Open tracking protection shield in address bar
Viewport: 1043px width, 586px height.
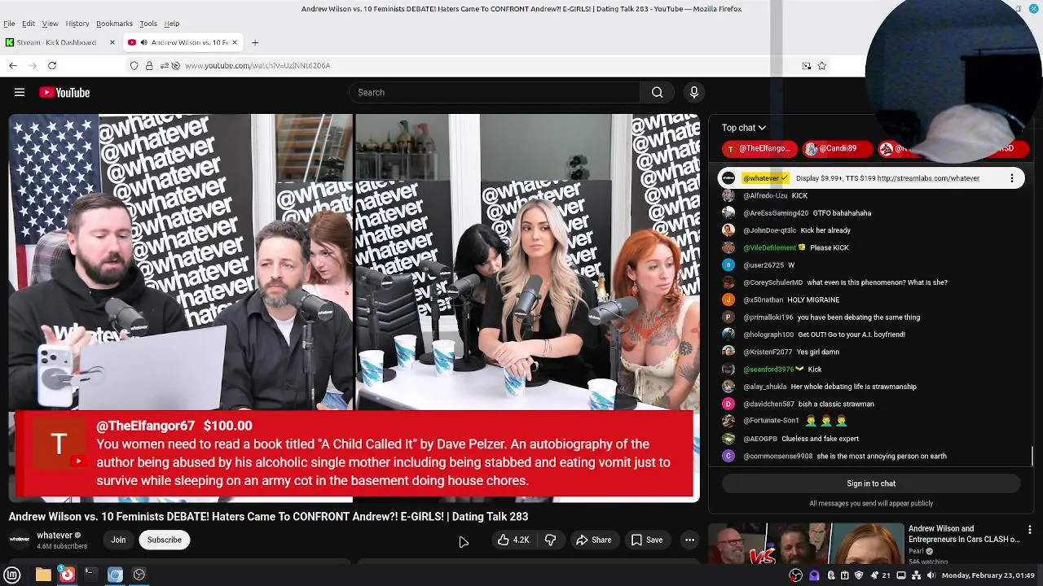click(134, 65)
